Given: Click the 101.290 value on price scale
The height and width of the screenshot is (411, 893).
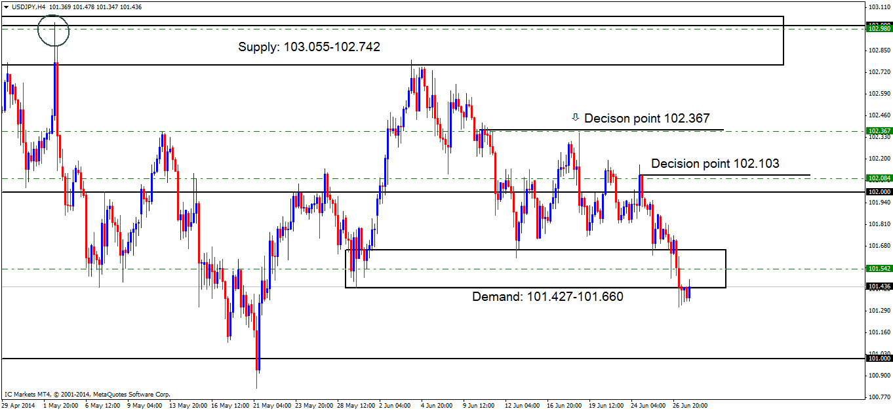Looking at the screenshot, I should 879,310.
